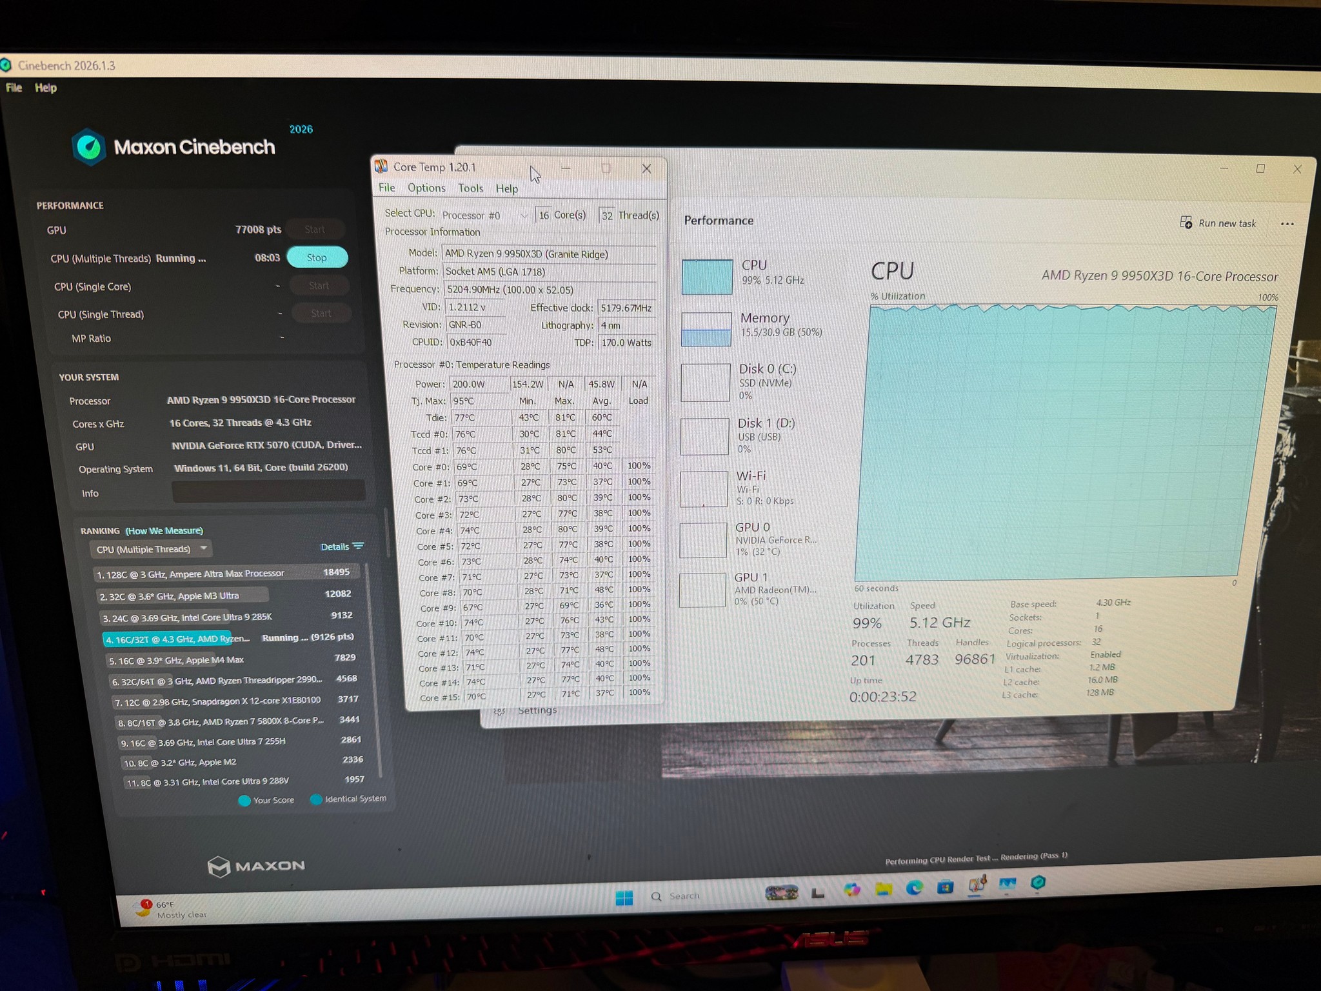Click Start beside CPU (Single Thread)
Image resolution: width=1321 pixels, height=991 pixels.
[x=321, y=314]
